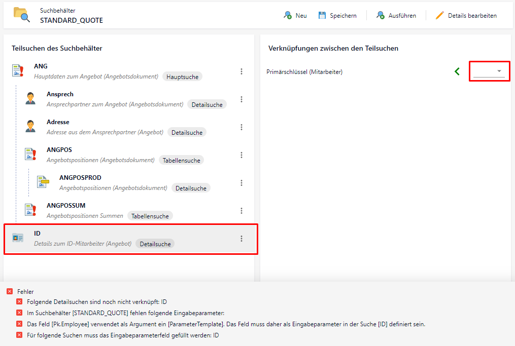Click error icon beside 'Im Suchbehälter' message

tap(19, 313)
